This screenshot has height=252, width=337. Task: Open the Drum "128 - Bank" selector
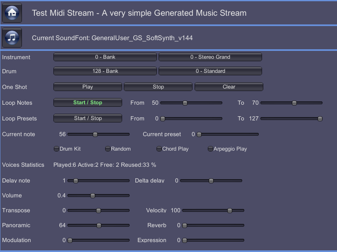click(105, 71)
